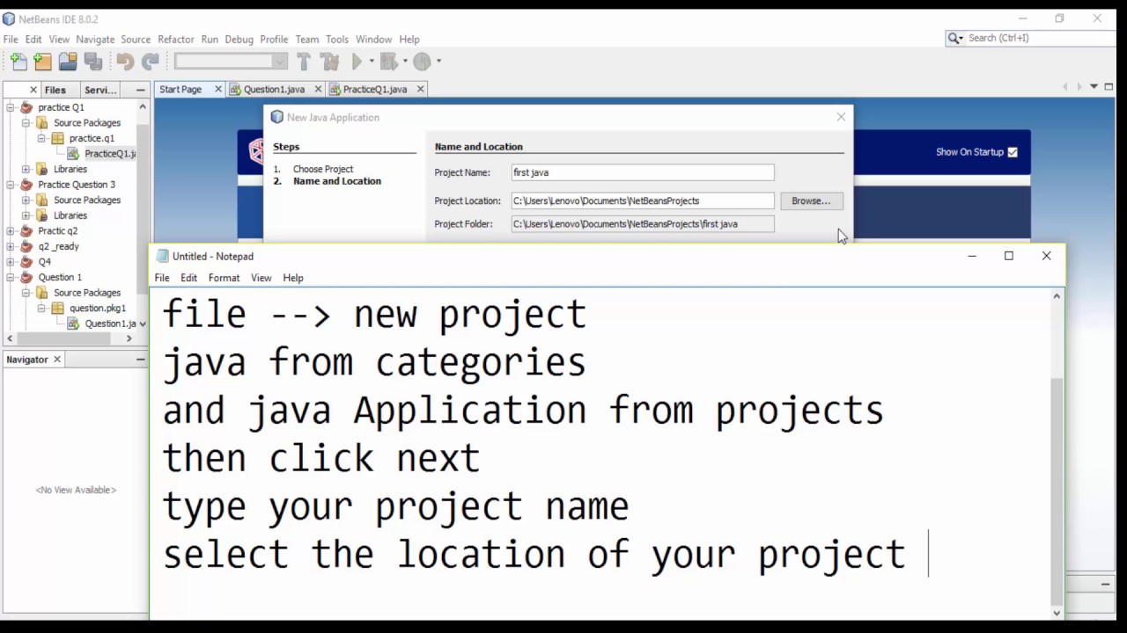This screenshot has height=633, width=1127.
Task: Minimize the Navigator panel with dash icon
Action: tap(140, 360)
